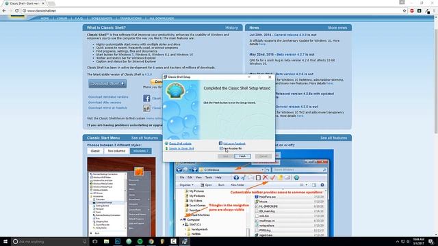Click the Ask me anything search box
The width and height of the screenshot is (438, 246).
(x=49, y=241)
